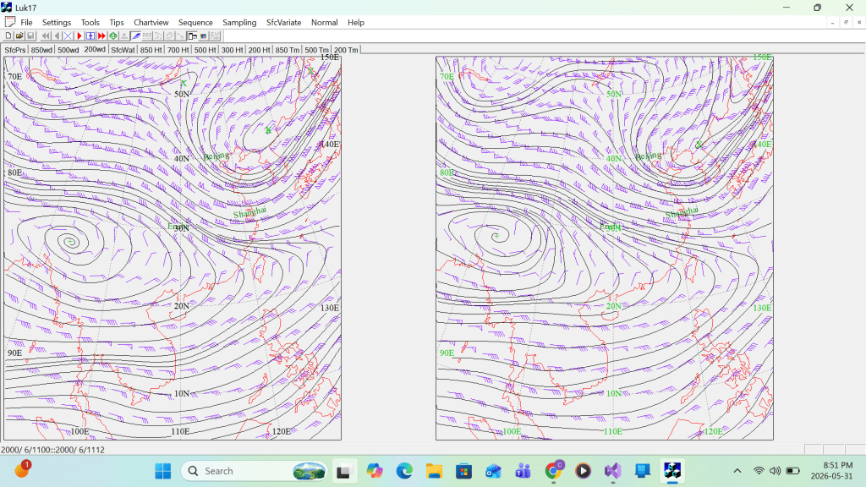Switch to the 200 Tm tab

[346, 50]
